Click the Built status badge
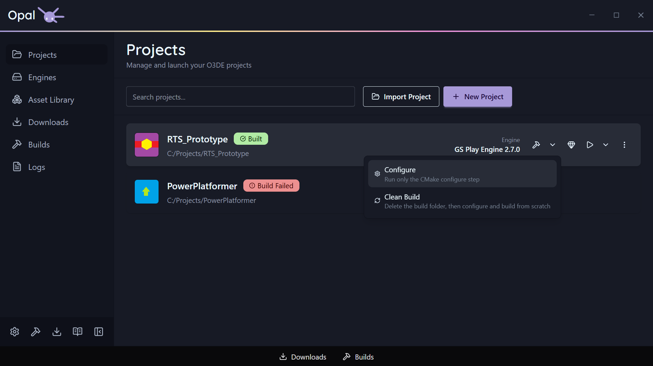This screenshot has width=653, height=366. (251, 139)
